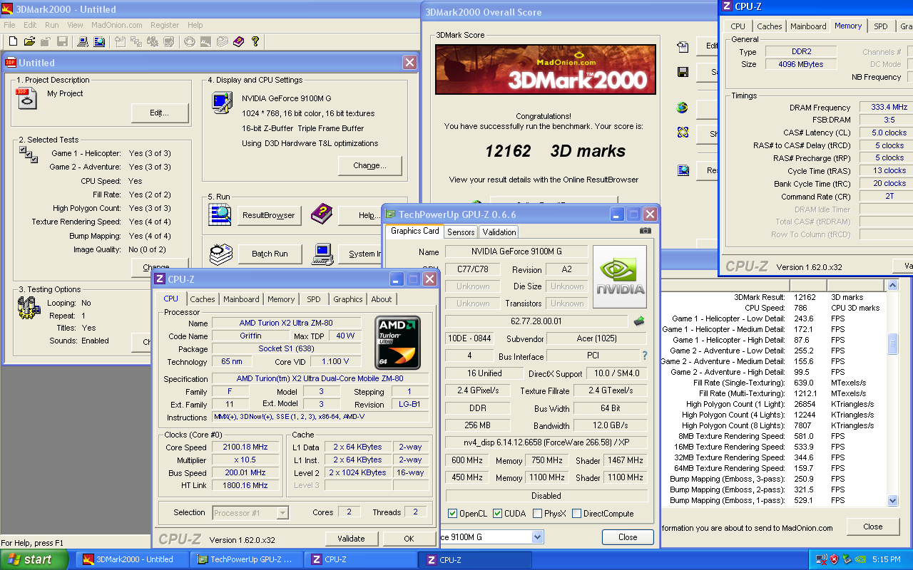Click the Core Speed value 2100.18 MHz
The height and width of the screenshot is (570, 913).
[245, 447]
